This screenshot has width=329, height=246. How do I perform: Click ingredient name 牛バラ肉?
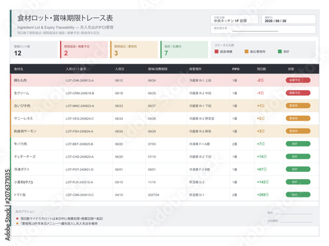(20, 144)
